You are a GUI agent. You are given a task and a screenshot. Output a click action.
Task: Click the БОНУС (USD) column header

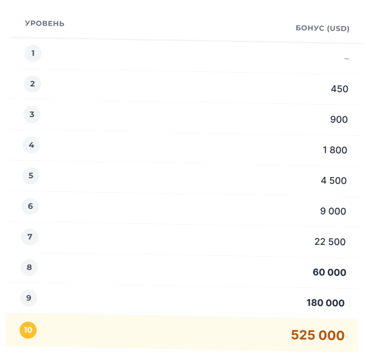click(323, 28)
